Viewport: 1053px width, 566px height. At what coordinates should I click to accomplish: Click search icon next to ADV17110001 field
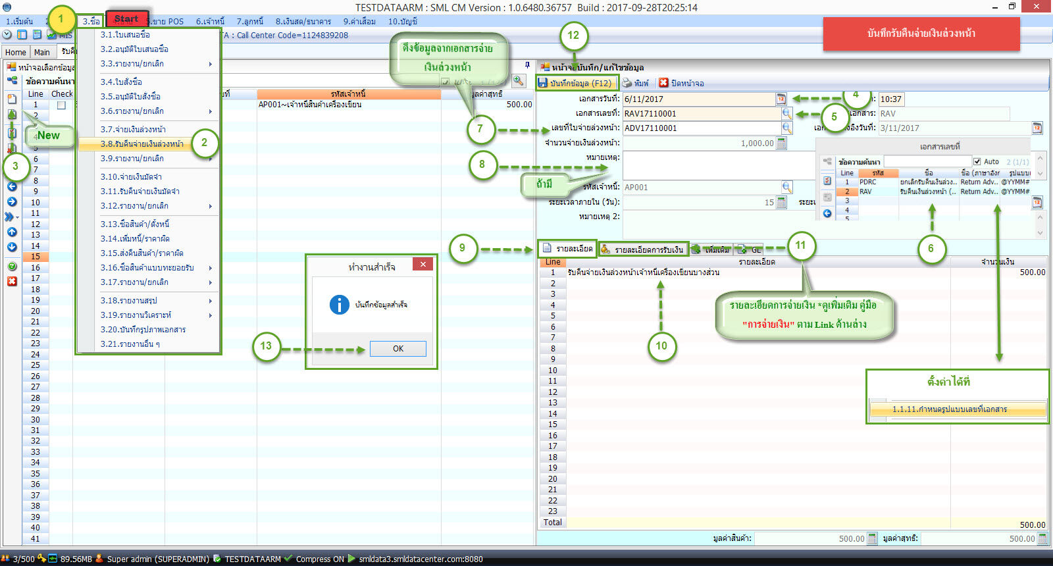pos(786,128)
